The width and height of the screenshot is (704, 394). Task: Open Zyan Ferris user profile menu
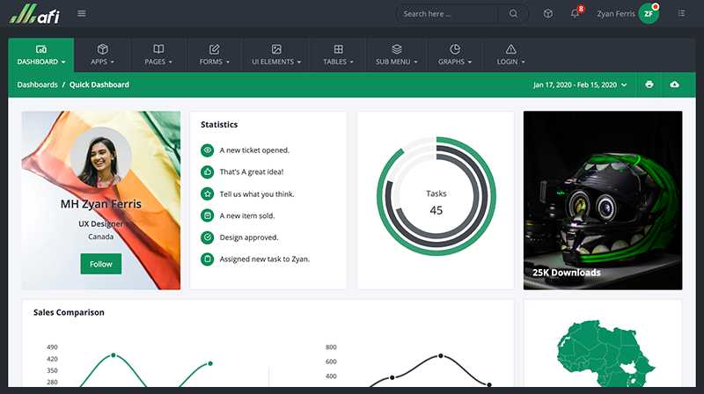[627, 13]
